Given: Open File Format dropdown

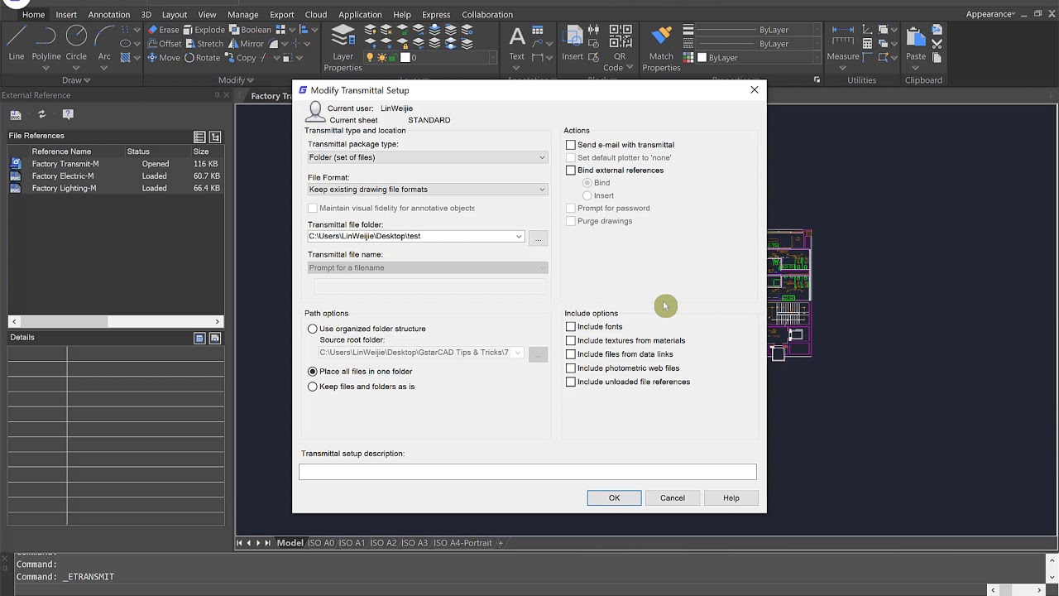Looking at the screenshot, I should coord(427,190).
